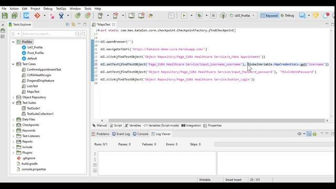Toggle the Keyword perspective button
The width and height of the screenshot is (336, 189).
[x=269, y=15]
